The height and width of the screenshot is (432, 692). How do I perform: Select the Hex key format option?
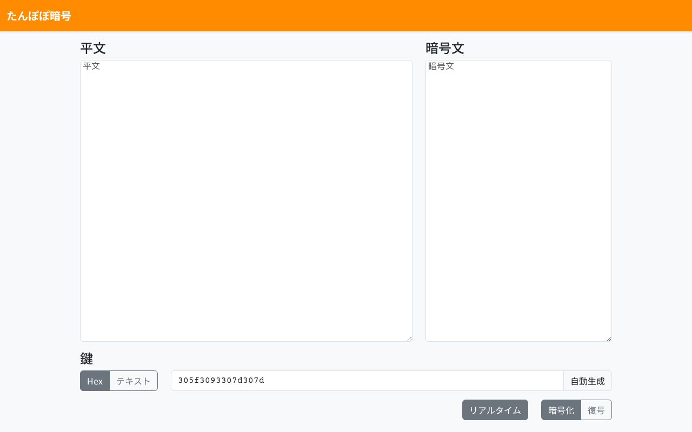[95, 381]
